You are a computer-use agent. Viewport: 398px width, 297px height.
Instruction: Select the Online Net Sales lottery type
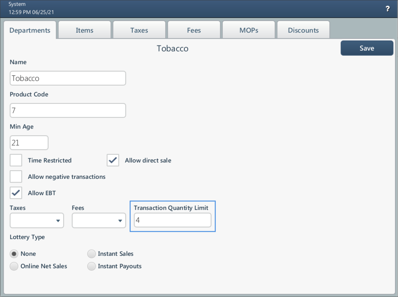[14, 266]
